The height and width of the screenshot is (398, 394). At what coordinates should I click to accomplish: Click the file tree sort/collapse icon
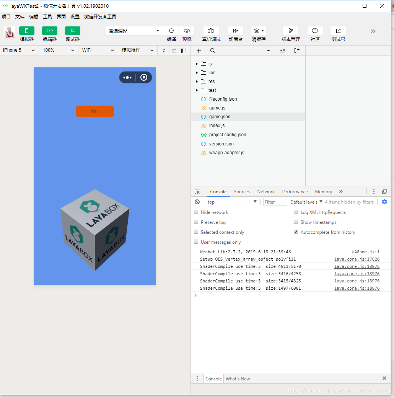pyautogui.click(x=283, y=51)
